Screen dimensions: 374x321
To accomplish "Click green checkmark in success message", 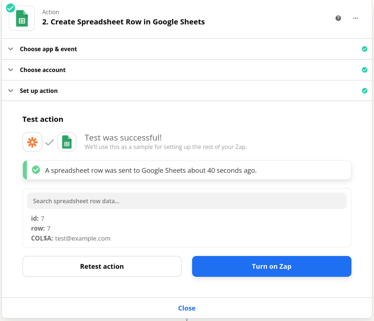I will [36, 170].
